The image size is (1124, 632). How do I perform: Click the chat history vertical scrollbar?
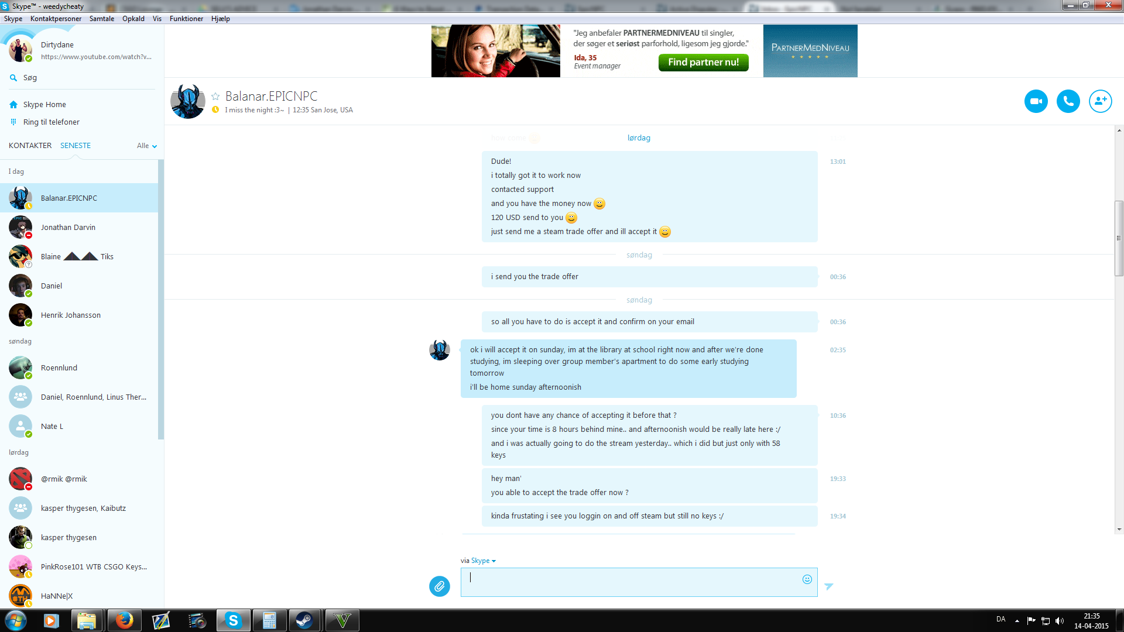tap(1119, 238)
